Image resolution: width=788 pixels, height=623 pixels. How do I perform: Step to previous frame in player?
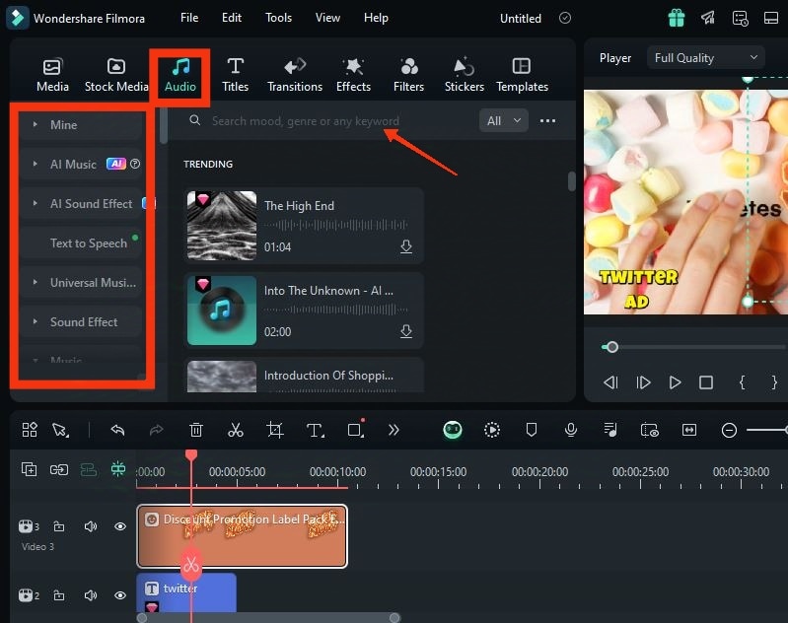point(610,382)
